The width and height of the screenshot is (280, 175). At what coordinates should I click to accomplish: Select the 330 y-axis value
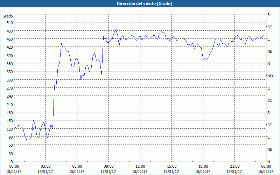tap(10, 72)
